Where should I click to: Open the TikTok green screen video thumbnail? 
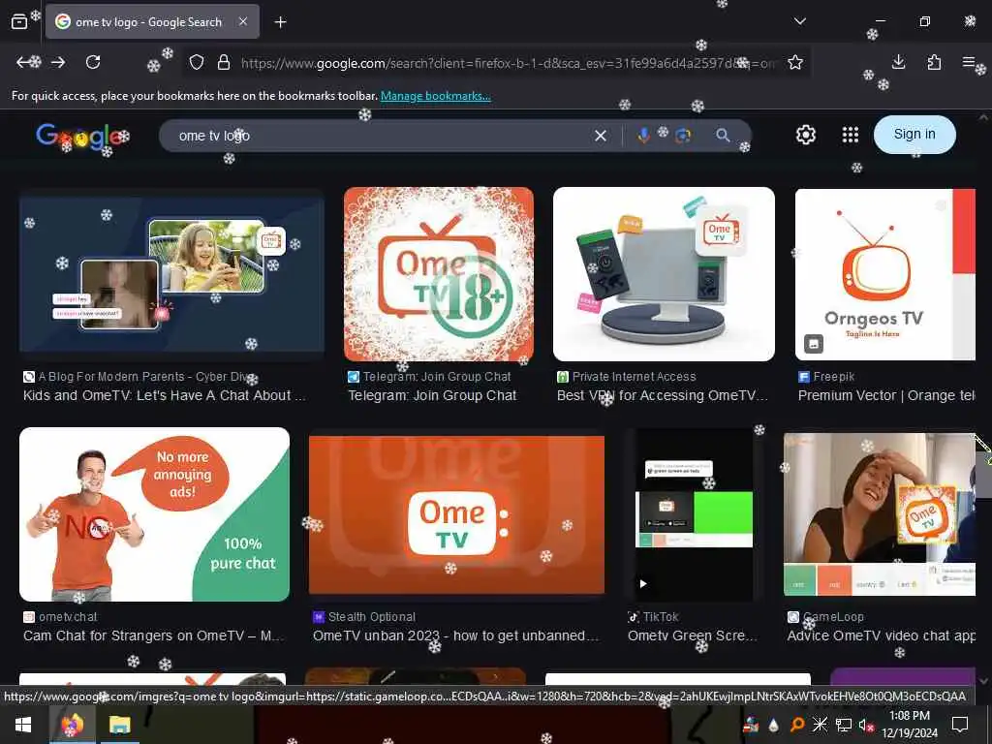pos(694,513)
